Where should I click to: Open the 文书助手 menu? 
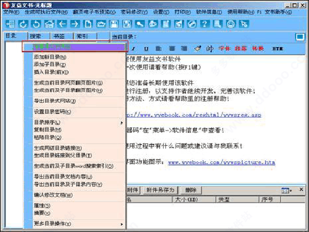coord(278,12)
